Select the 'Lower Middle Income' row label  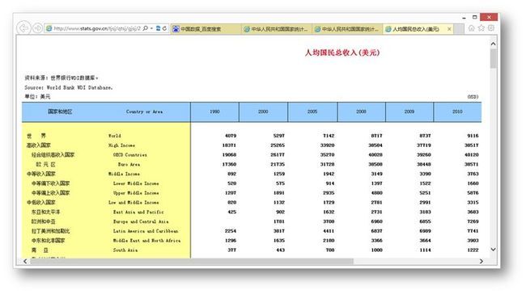(136, 183)
